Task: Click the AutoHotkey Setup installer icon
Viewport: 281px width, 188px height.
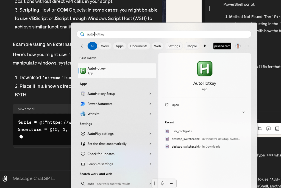Action: pos(83,94)
